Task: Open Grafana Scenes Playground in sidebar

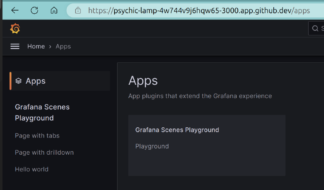Action: tap(42, 112)
